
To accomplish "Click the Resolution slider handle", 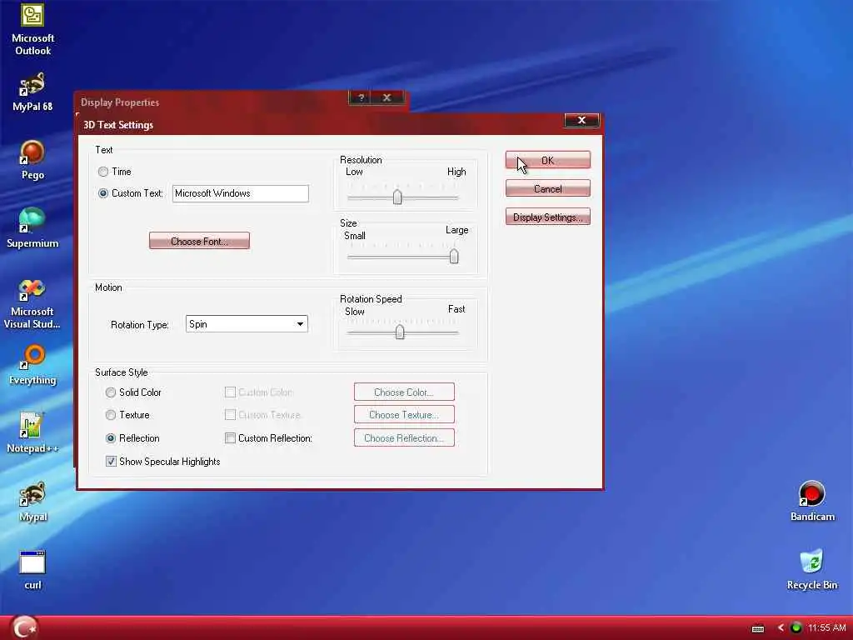I will click(x=397, y=197).
